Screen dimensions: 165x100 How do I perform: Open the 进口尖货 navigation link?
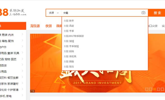153,26
